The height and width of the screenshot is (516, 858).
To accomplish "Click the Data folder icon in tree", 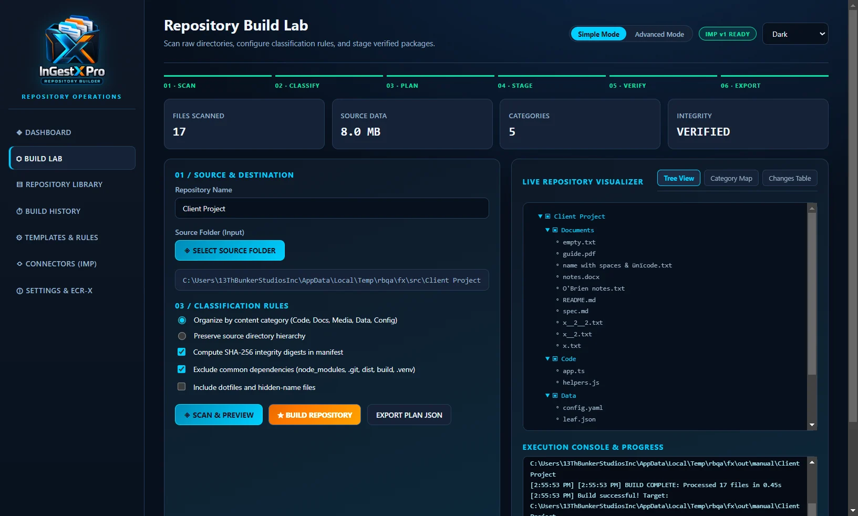I will [555, 396].
